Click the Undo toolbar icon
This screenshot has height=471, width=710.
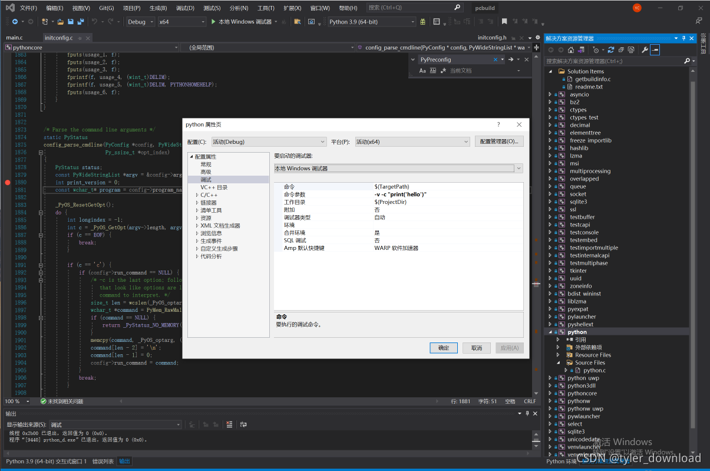[94, 22]
